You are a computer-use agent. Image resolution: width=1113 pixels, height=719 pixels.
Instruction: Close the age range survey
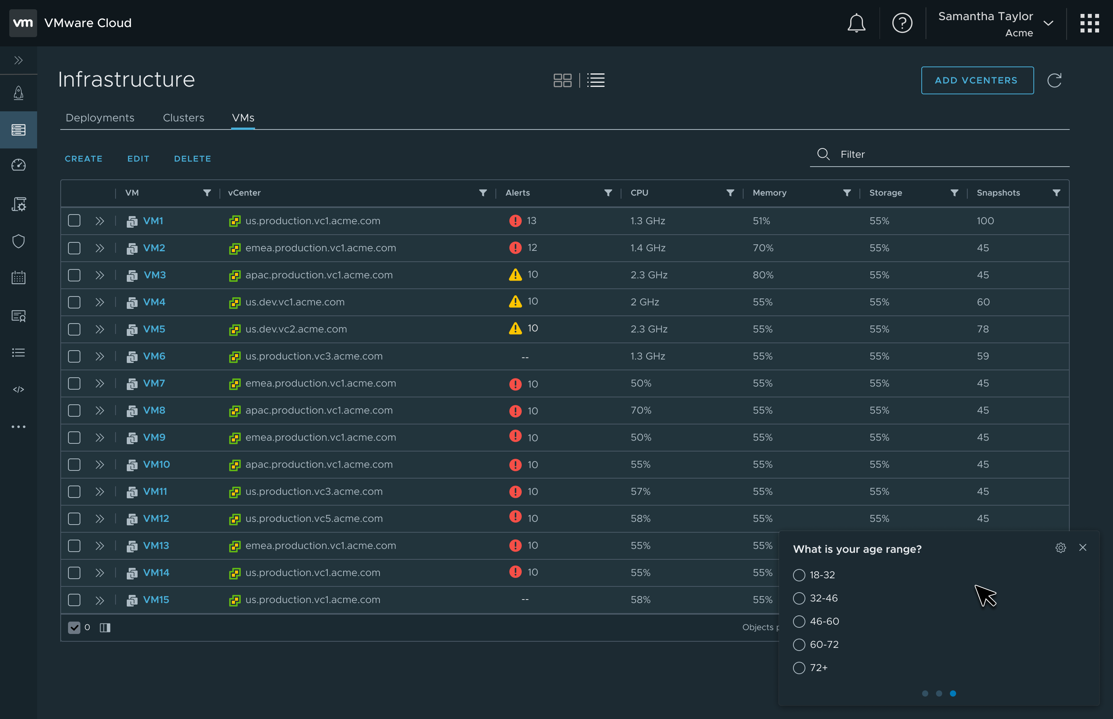pyautogui.click(x=1083, y=548)
